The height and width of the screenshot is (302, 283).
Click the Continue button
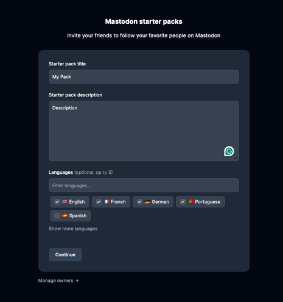pos(65,254)
